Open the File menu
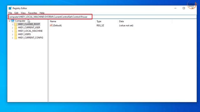200x112 pixels. (10, 13)
